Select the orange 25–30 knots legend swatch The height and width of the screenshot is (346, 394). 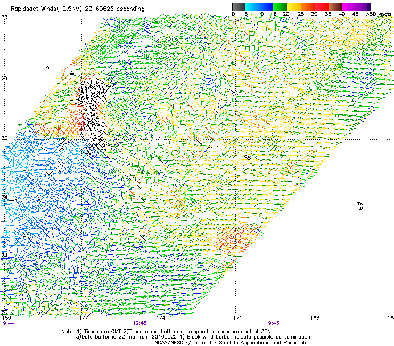point(308,6)
